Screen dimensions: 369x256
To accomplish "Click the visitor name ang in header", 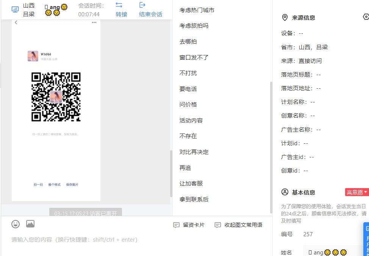I will pos(56,9).
